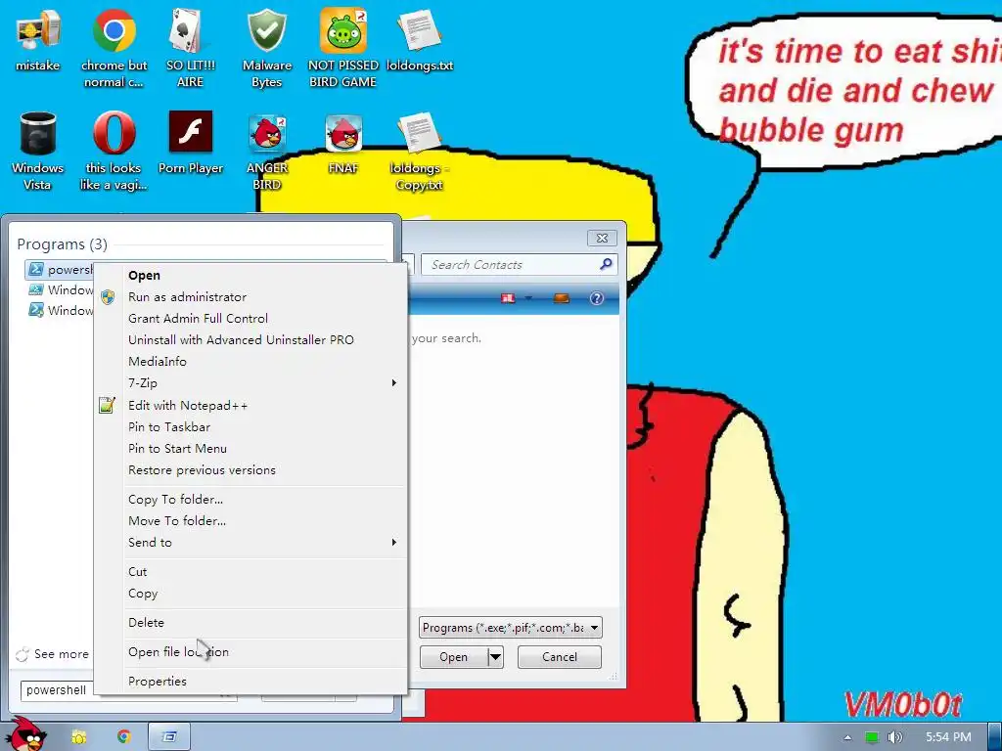
Task: Select the Flash 'Porn Player' icon
Action: point(191,143)
